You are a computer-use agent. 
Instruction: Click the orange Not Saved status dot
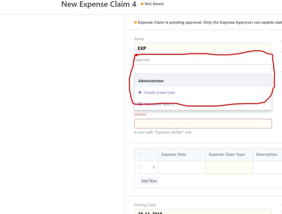pyautogui.click(x=142, y=4)
